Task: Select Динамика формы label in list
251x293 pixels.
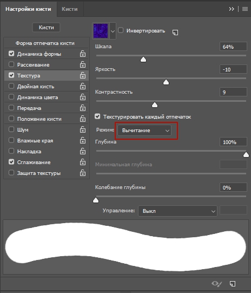Action: pos(39,54)
